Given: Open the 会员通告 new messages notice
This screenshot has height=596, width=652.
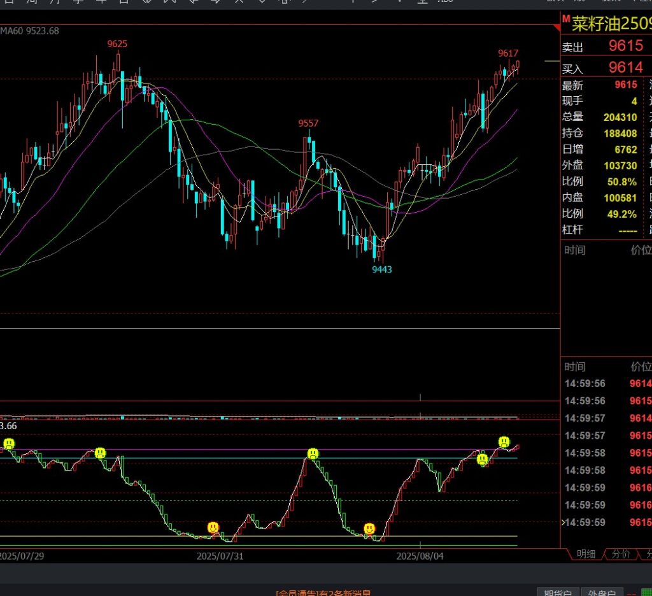Looking at the screenshot, I should (323, 593).
